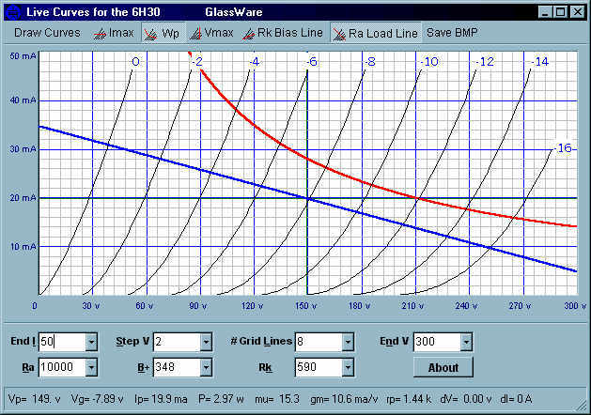591x415 pixels.
Task: Open the Ra dropdown arrow
Action: point(91,367)
